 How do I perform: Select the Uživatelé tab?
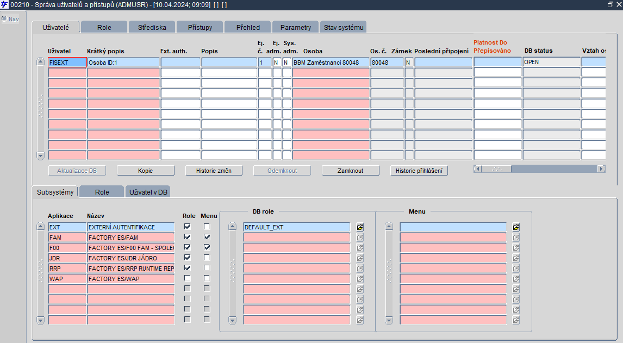55,27
